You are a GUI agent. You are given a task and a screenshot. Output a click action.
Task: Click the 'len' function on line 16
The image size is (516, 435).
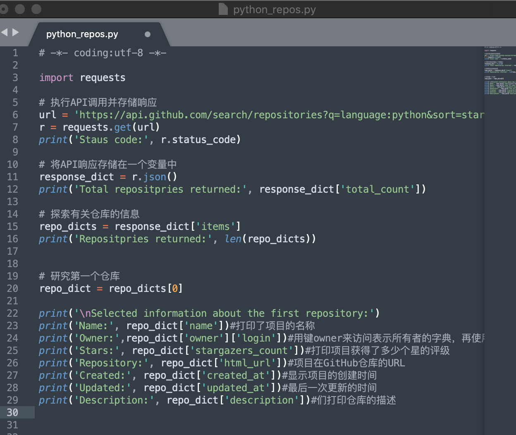[233, 239]
